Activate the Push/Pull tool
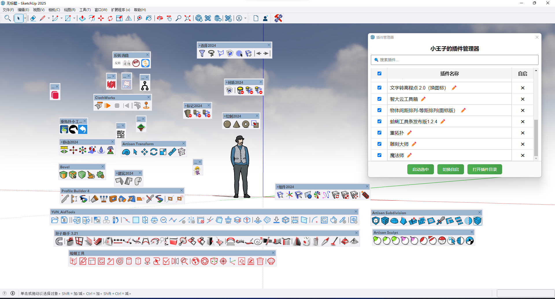 coord(82,18)
